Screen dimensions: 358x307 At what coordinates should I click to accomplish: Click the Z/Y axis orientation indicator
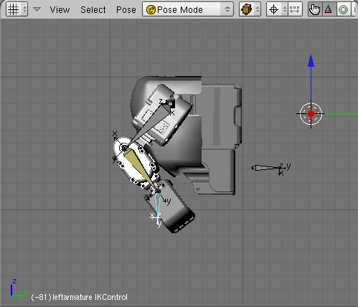click(18, 288)
